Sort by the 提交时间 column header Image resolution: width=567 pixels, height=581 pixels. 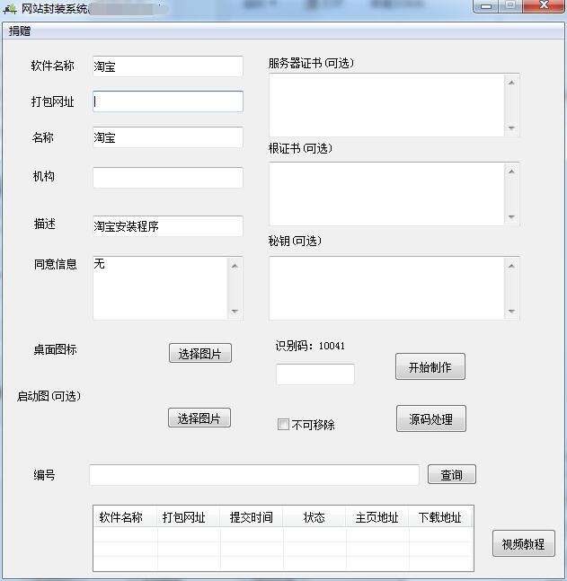tap(251, 517)
